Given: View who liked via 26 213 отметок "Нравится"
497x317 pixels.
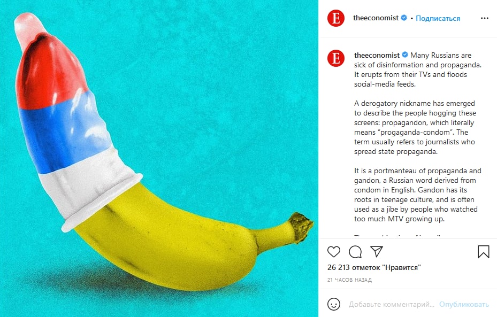Looking at the screenshot, I should click(374, 268).
